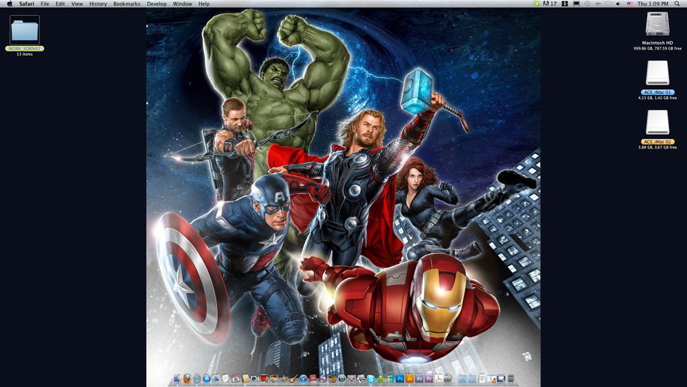Click the green checkmark menu bar icon
Image resolution: width=687 pixels, height=387 pixels.
pyautogui.click(x=537, y=3)
